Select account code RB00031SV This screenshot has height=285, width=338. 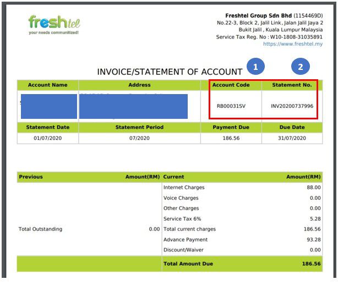[231, 106]
